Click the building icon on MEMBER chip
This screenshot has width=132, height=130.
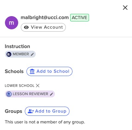coord(9,54)
